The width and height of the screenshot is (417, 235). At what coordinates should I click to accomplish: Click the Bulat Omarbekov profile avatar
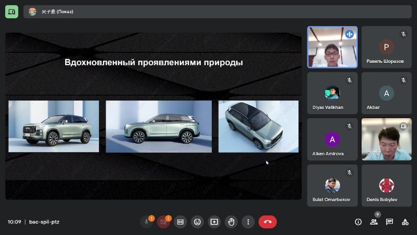pos(332,185)
